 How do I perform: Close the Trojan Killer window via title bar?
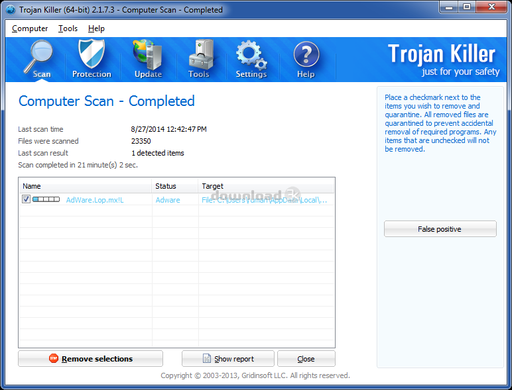coord(492,7)
